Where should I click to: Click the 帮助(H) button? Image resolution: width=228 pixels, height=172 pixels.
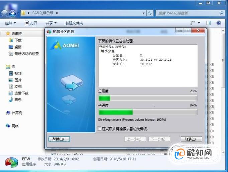pos(59,139)
